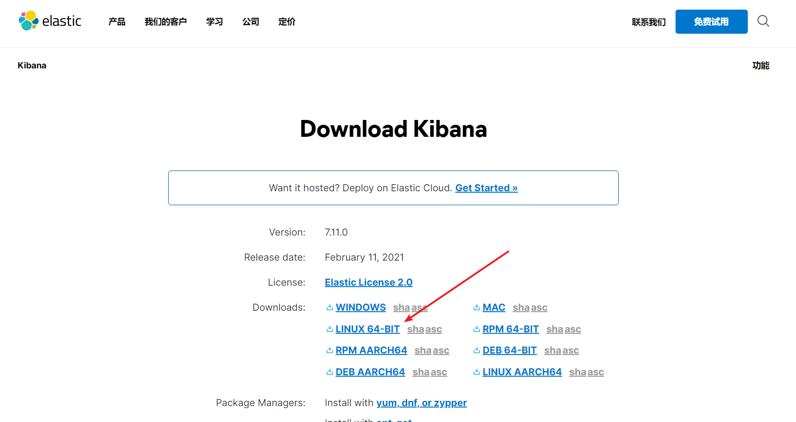Download the LINUX AARCH64 package
Viewport: 796px width, 422px height.
click(522, 372)
